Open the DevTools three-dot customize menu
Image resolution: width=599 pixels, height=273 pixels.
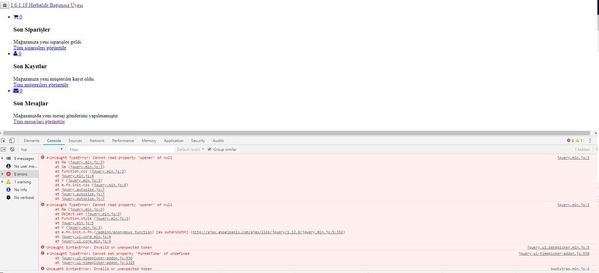click(590, 141)
